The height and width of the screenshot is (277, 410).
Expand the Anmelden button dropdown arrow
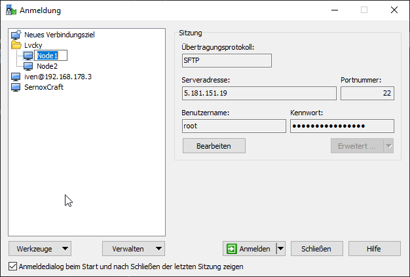click(280, 249)
